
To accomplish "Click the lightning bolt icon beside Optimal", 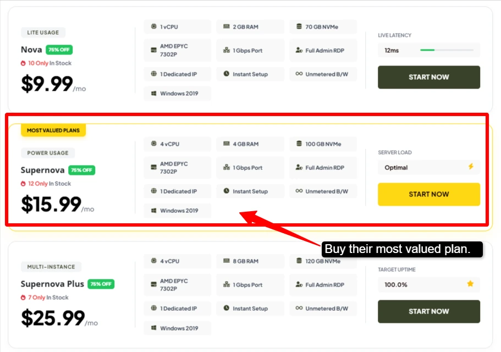I will (x=471, y=167).
